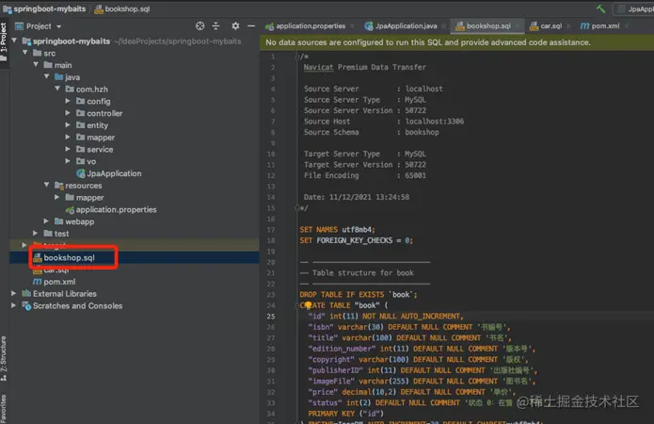Expand the service package
Screen dimensions: 654x424
click(68, 149)
